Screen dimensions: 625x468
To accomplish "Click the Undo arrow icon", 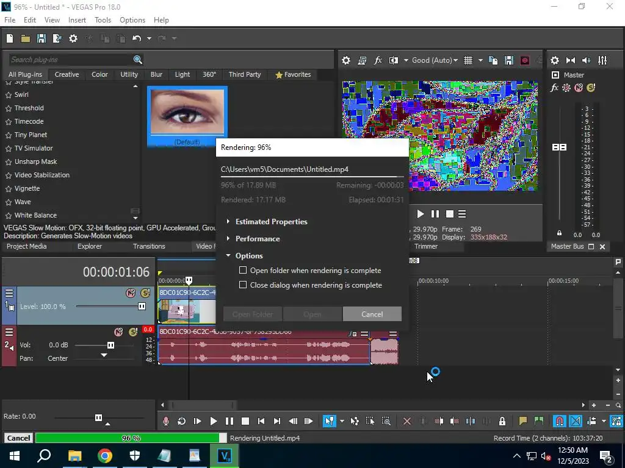I will [x=137, y=38].
